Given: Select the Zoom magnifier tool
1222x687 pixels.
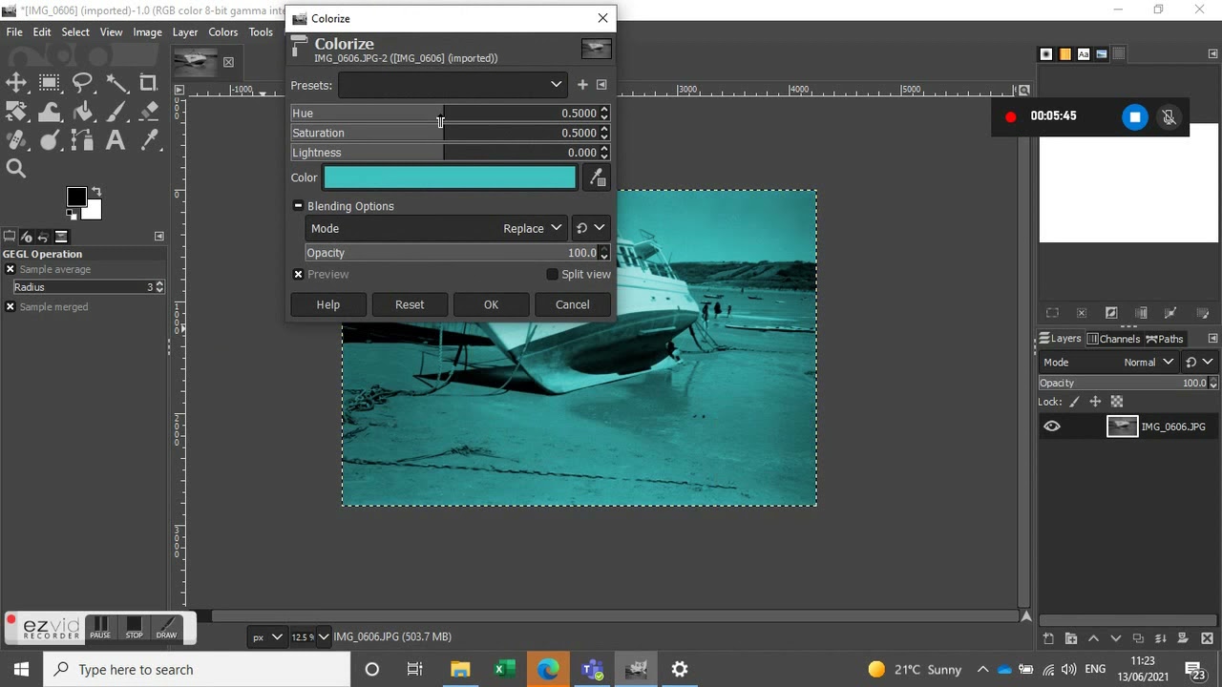Looking at the screenshot, I should (16, 169).
